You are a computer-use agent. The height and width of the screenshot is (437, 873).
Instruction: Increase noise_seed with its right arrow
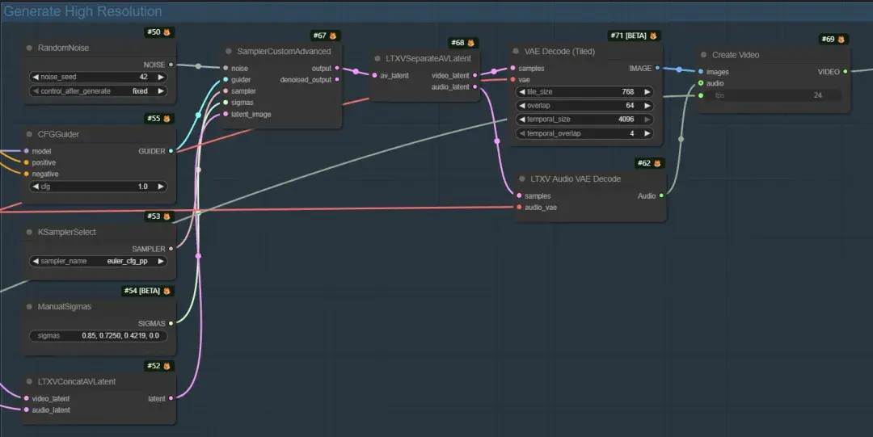(161, 77)
